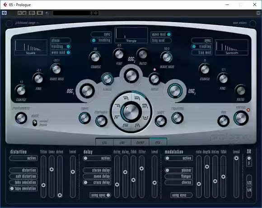Viewport: 262px width, 208px height.
Task: Toggle delay song sync
Action: pos(100,195)
